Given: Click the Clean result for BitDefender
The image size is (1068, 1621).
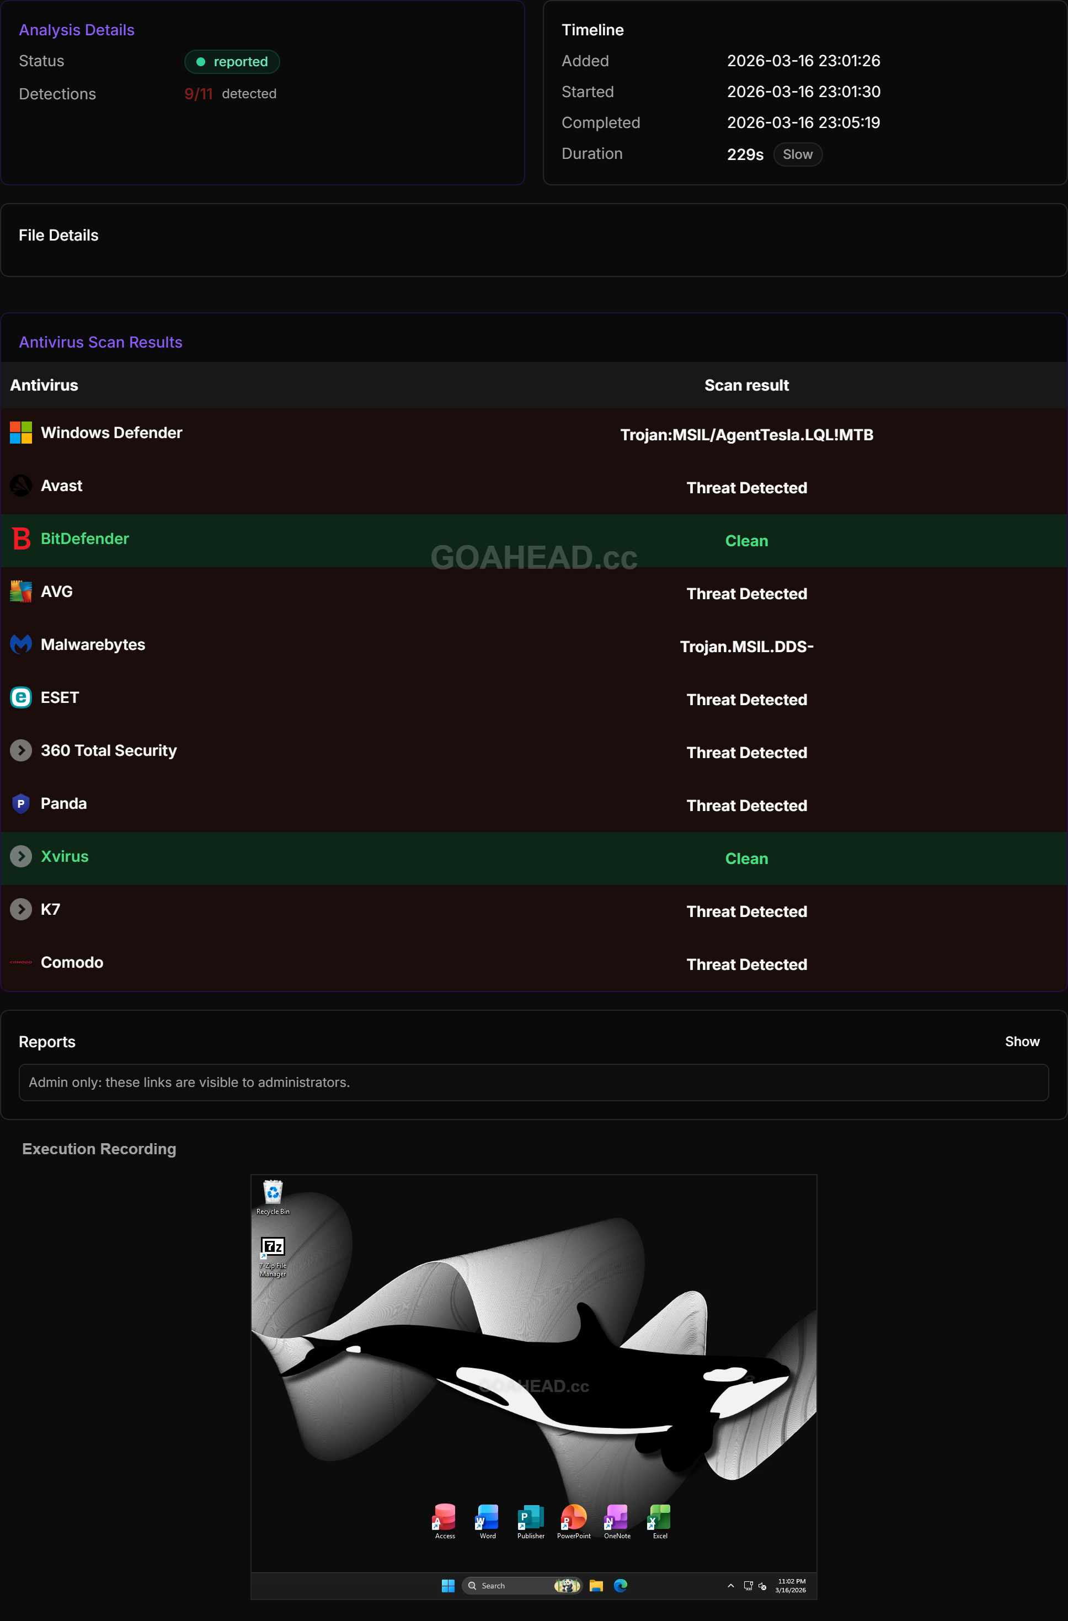Looking at the screenshot, I should point(746,541).
